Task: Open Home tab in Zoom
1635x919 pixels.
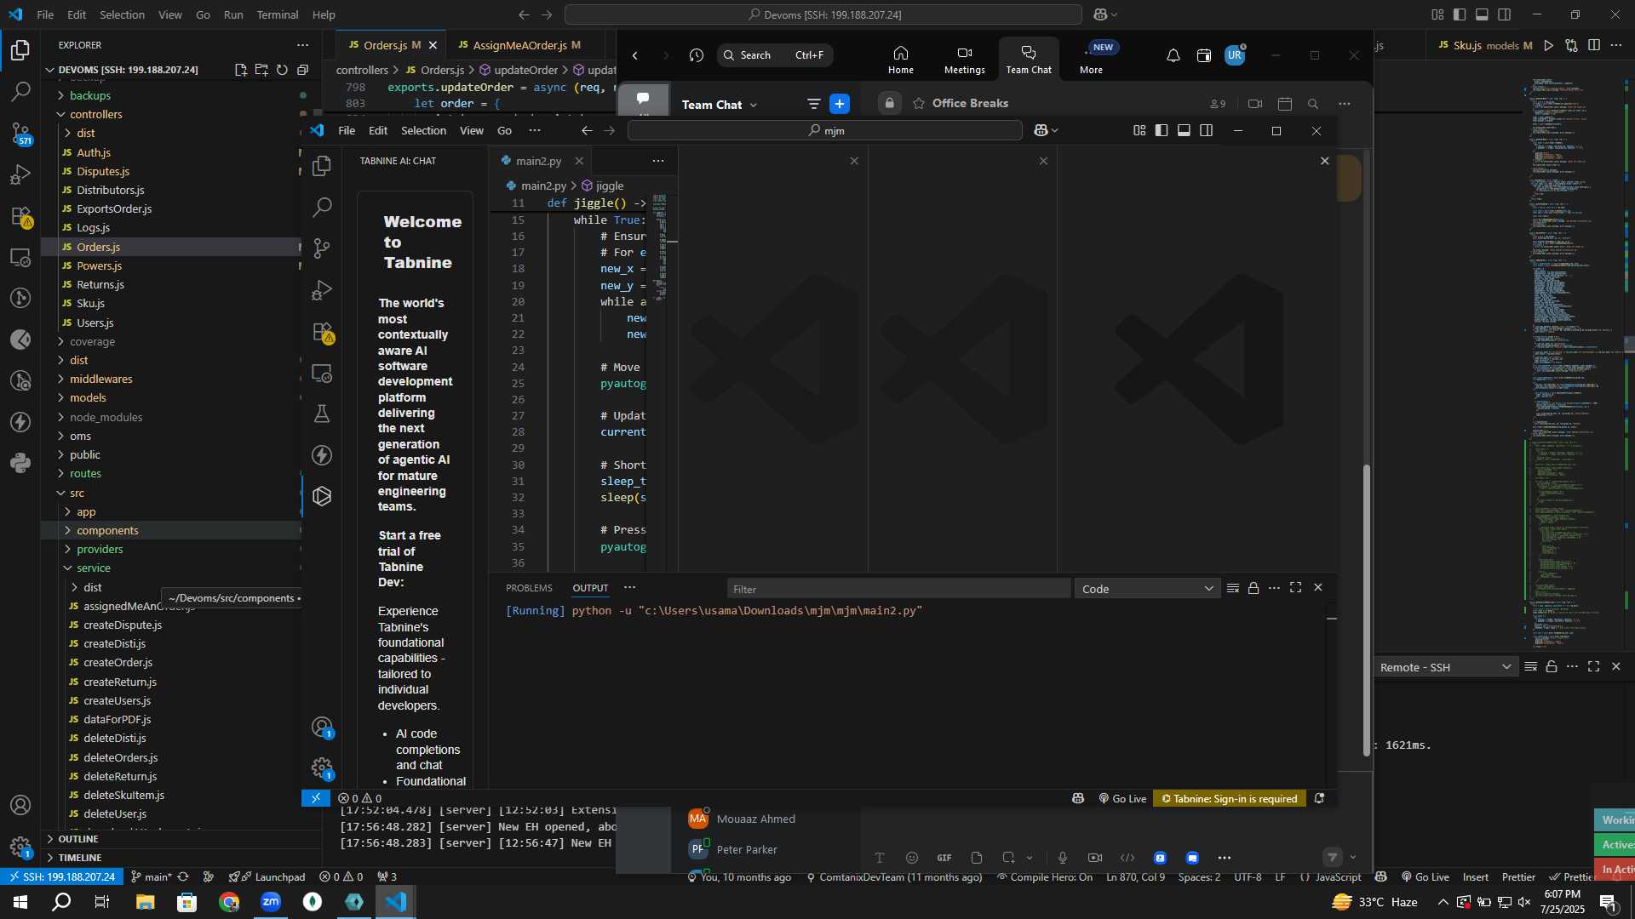Action: point(900,60)
